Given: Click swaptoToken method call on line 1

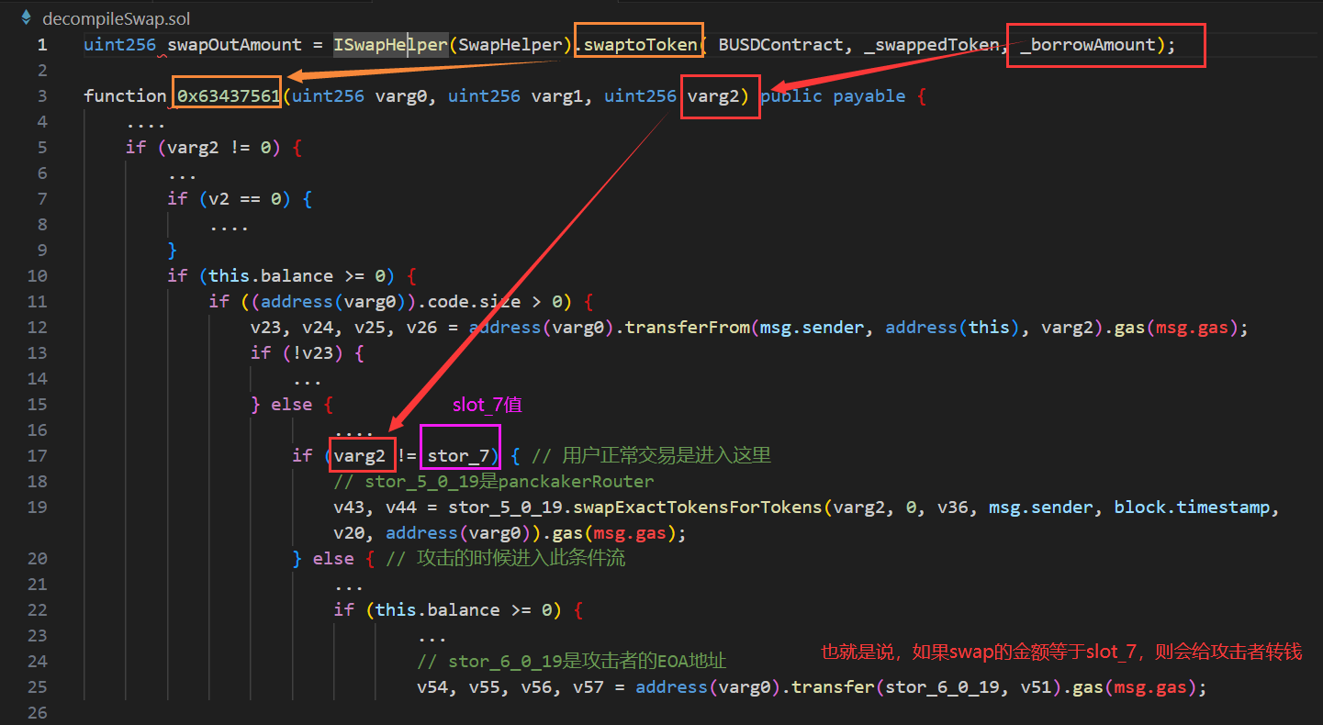Looking at the screenshot, I should [641, 45].
